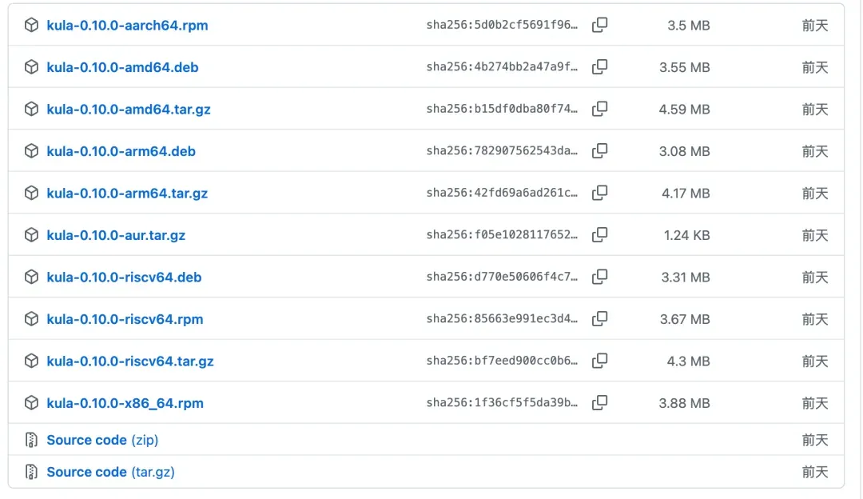863x499 pixels.
Task: Copy SHA256 hash for kula-0.10.0-amd64.deb
Action: (x=599, y=67)
